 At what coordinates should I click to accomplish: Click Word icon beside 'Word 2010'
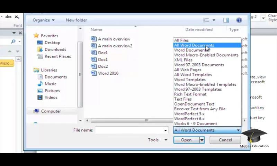(x=93, y=73)
